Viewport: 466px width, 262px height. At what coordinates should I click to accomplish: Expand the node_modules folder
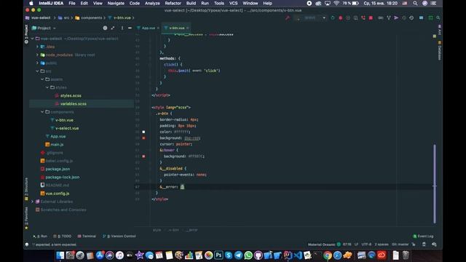pos(37,55)
